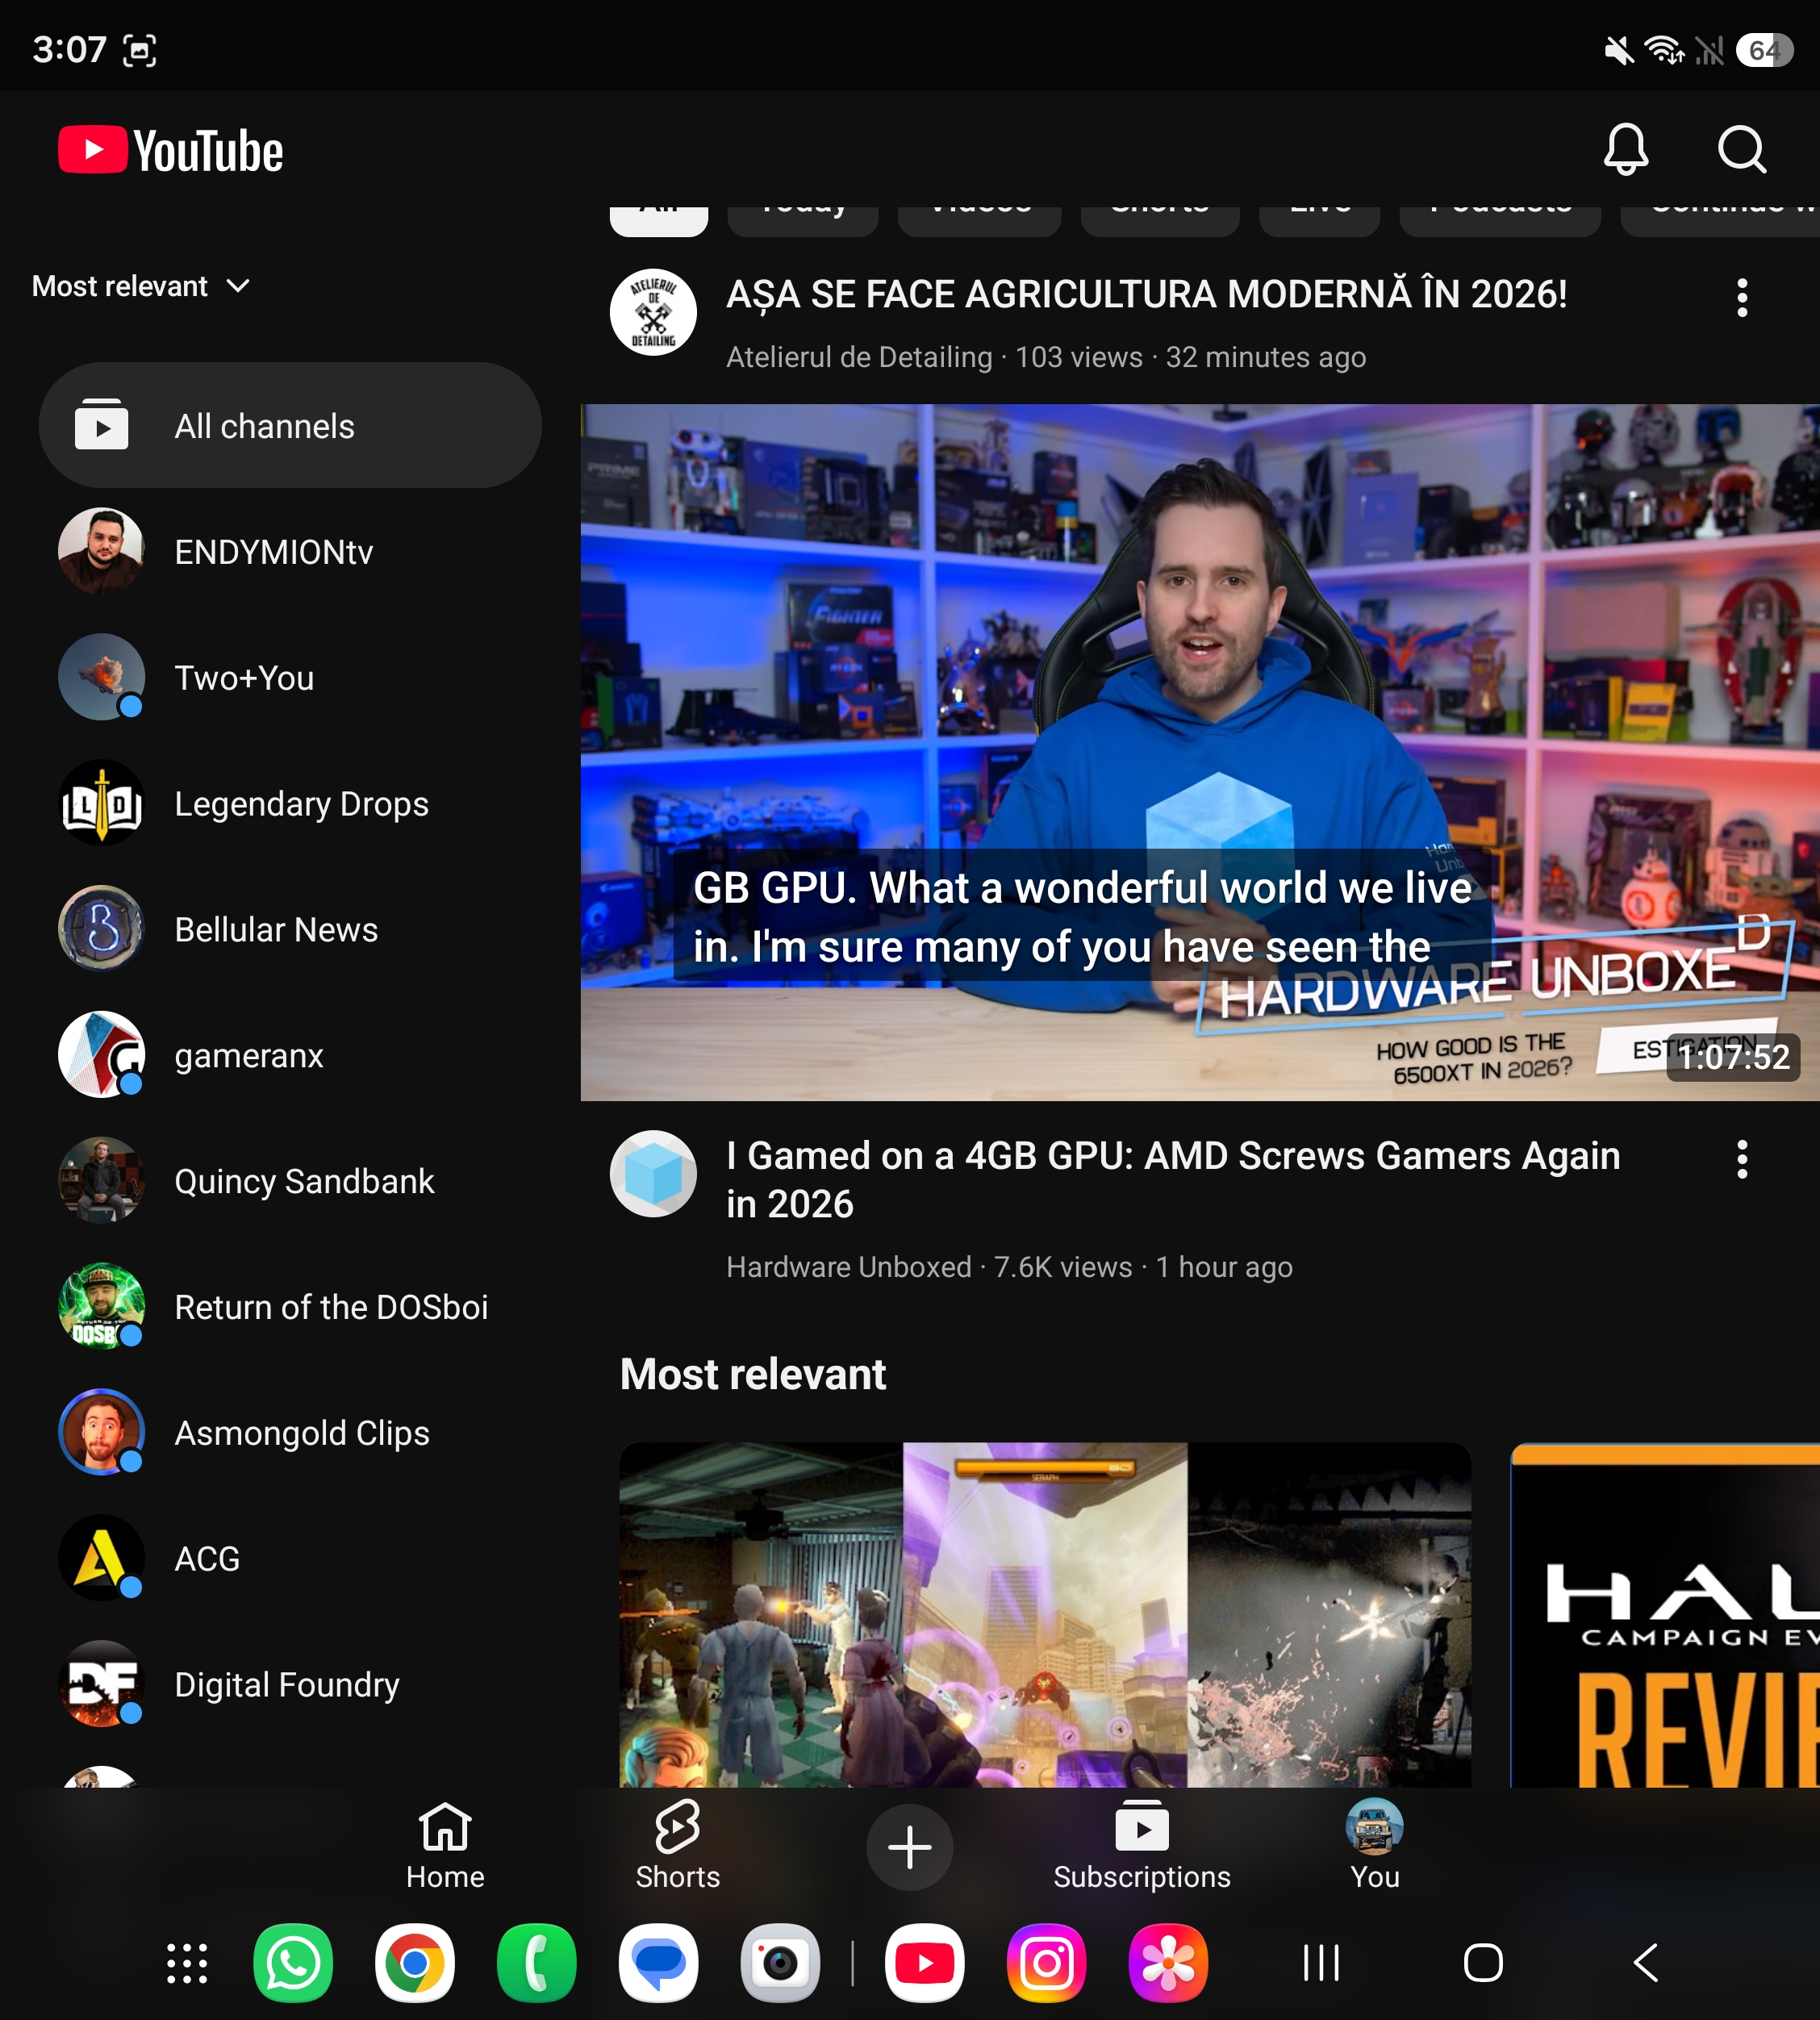Open the Digital Foundry channel

[x=290, y=1684]
